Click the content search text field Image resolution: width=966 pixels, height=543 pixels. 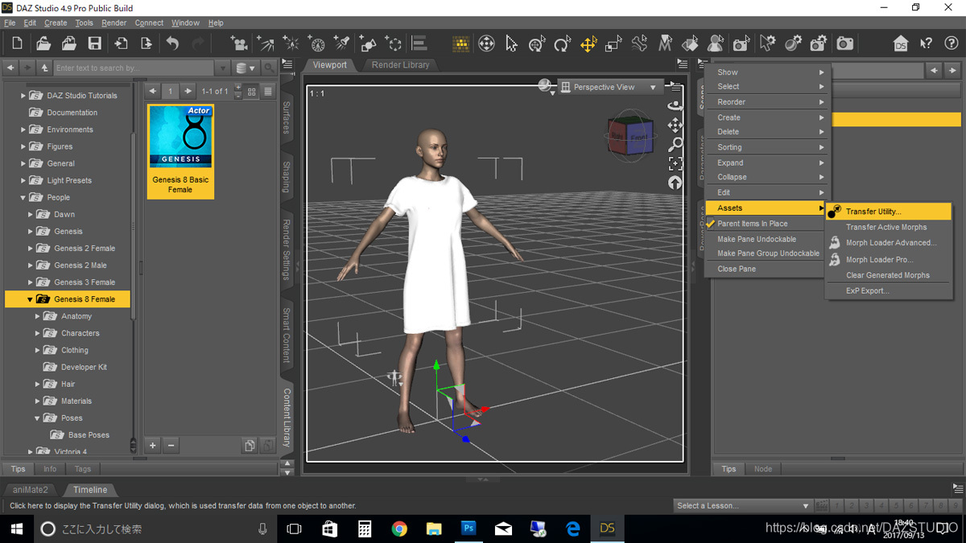[x=134, y=68]
